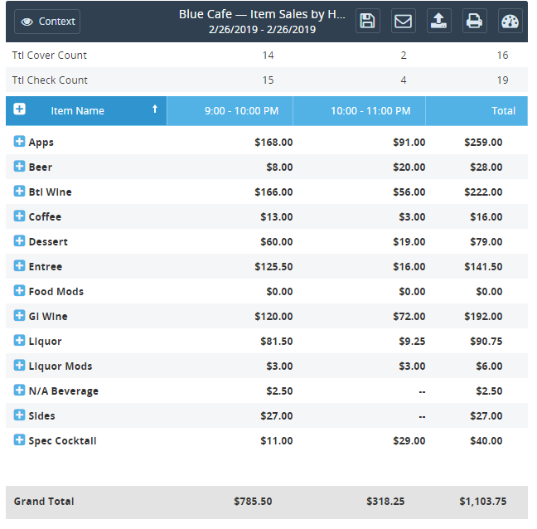Expand the Beer category row
Viewport: 537px width, 529px height.
click(20, 167)
